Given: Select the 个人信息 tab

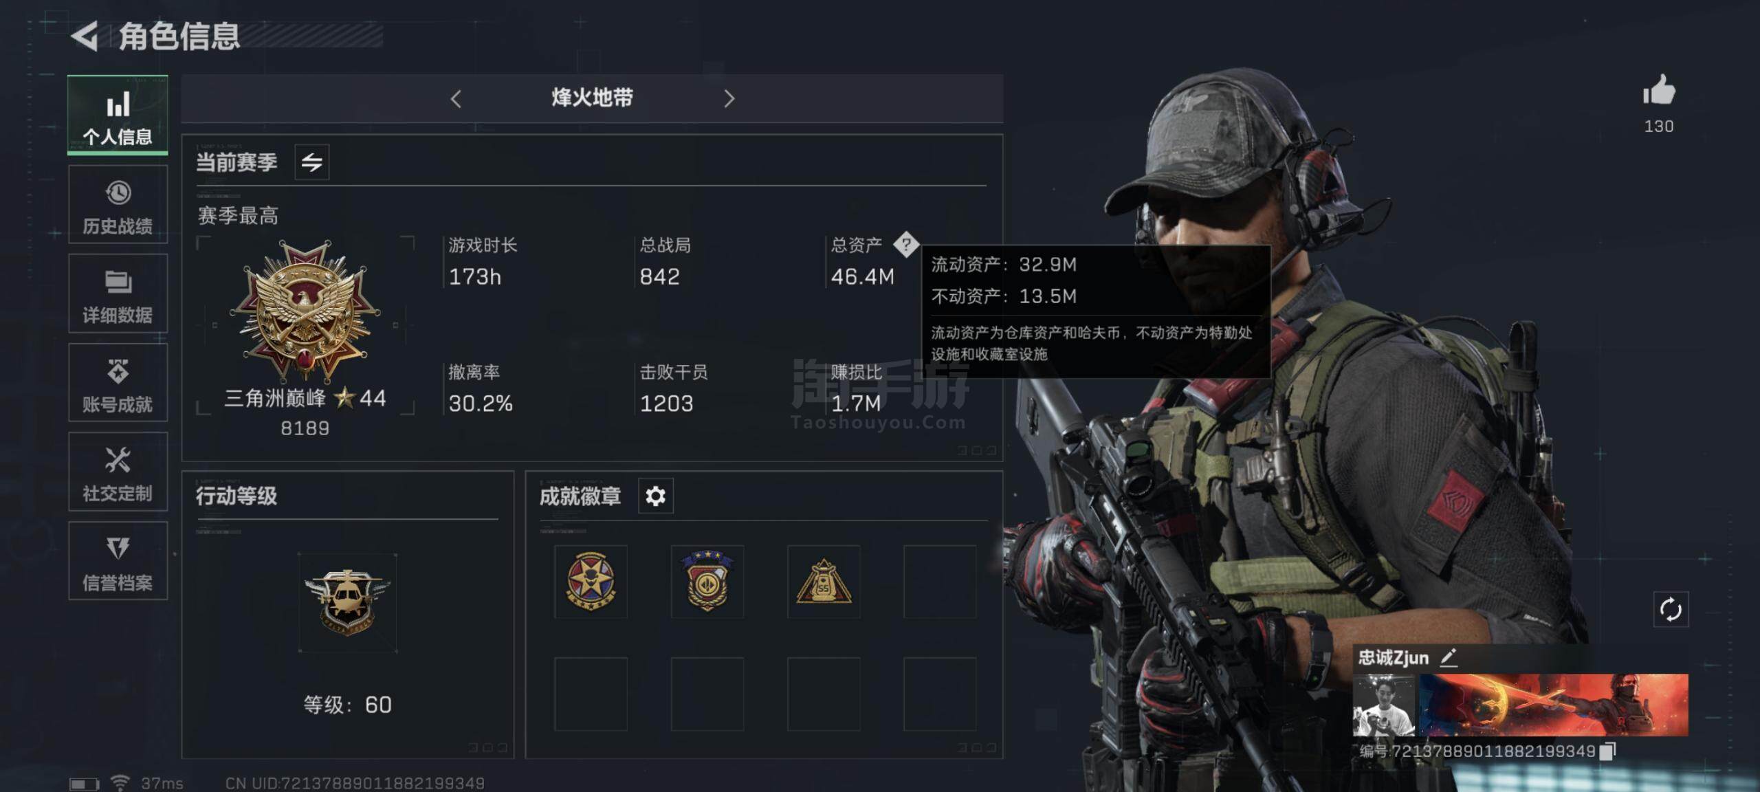Looking at the screenshot, I should [118, 115].
